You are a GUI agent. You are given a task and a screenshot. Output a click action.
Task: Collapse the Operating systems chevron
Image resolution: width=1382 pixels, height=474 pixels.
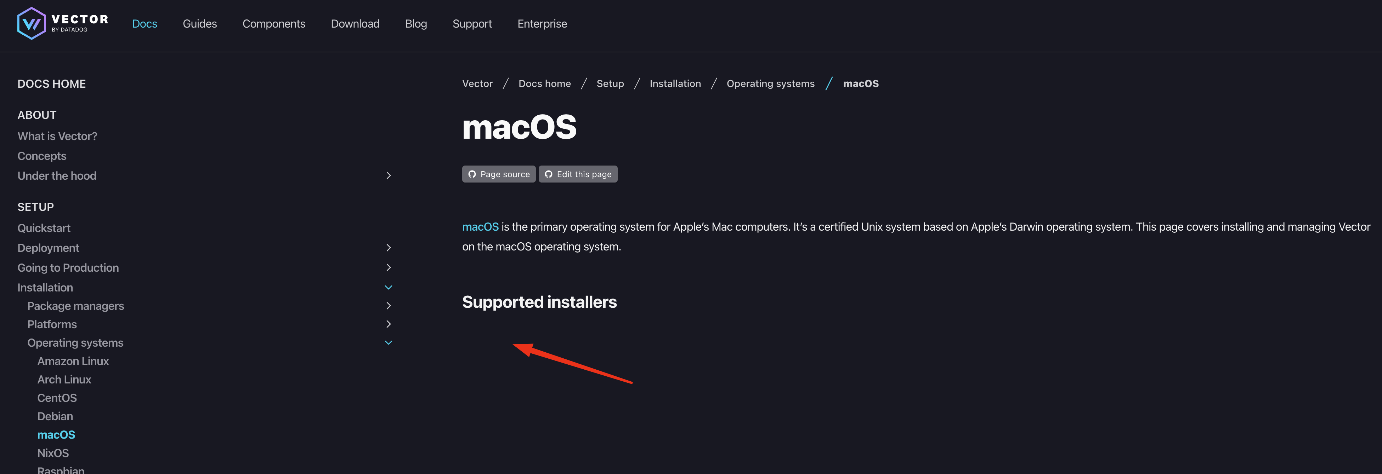pyautogui.click(x=389, y=342)
